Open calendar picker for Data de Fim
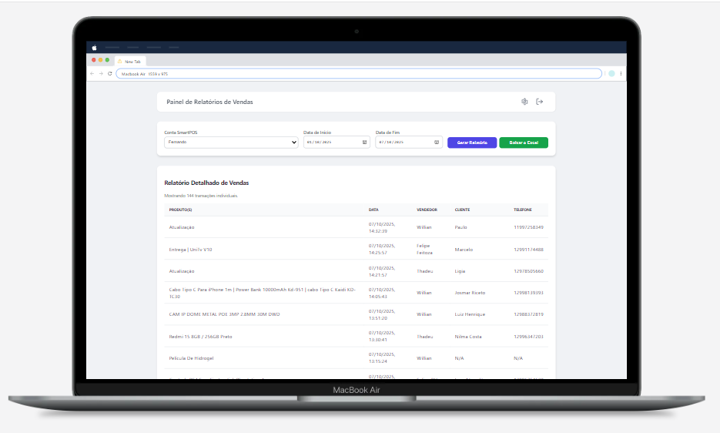 [437, 143]
